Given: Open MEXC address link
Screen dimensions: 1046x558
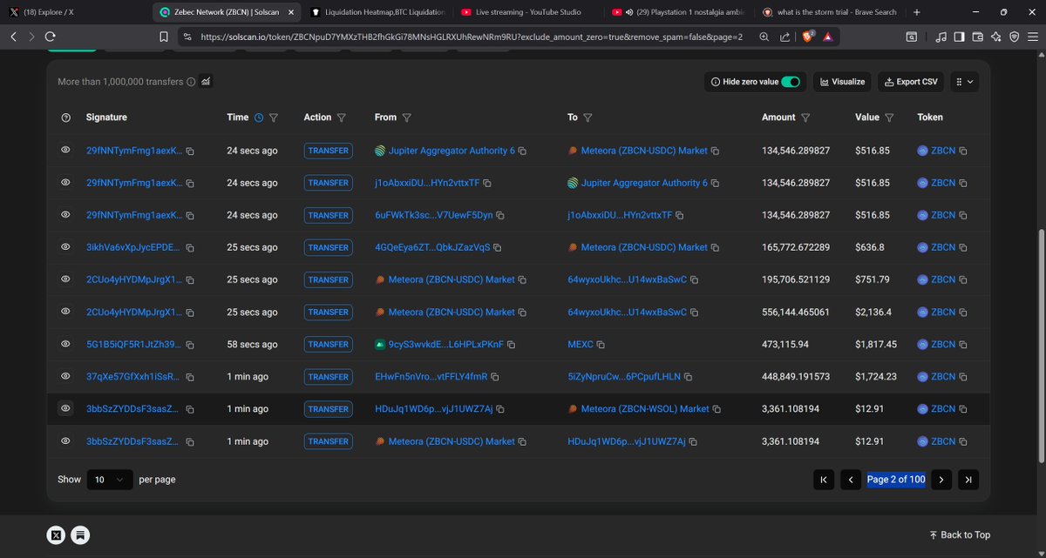Looking at the screenshot, I should [x=581, y=345].
